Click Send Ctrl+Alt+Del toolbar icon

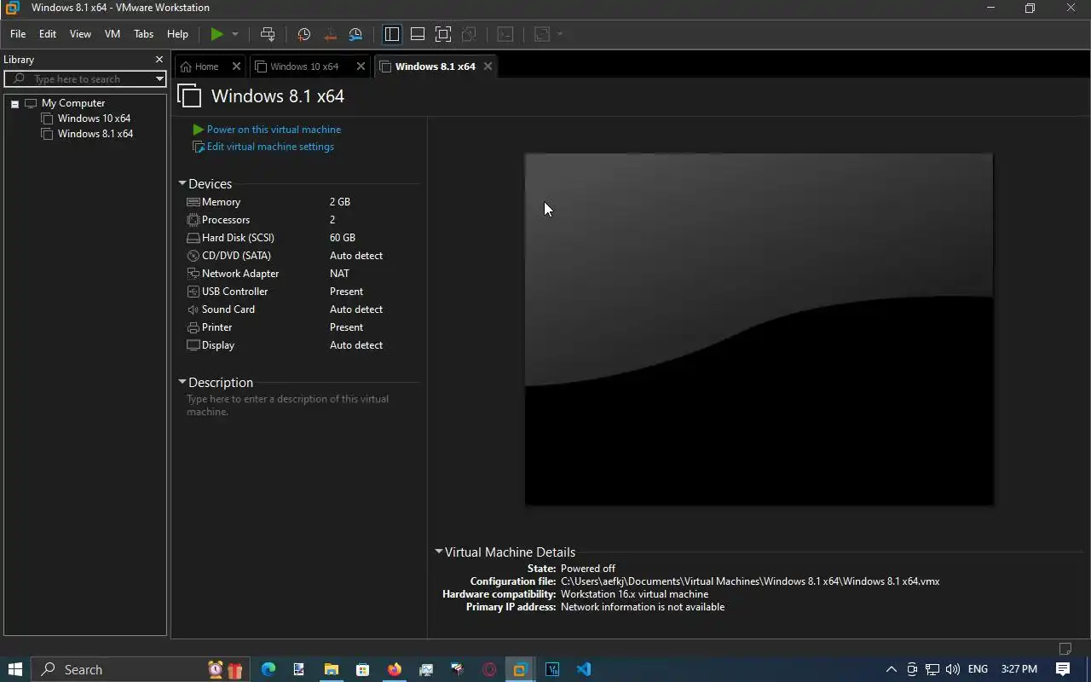(268, 34)
